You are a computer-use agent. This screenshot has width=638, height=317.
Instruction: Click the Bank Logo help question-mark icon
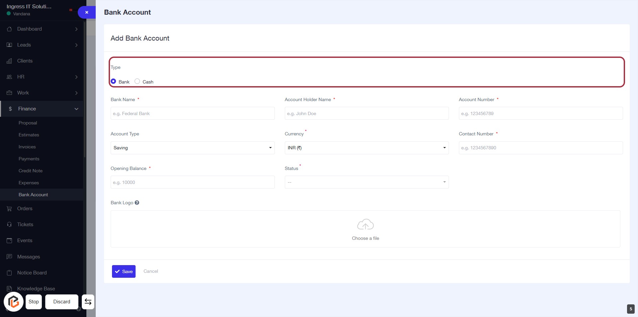pyautogui.click(x=137, y=203)
